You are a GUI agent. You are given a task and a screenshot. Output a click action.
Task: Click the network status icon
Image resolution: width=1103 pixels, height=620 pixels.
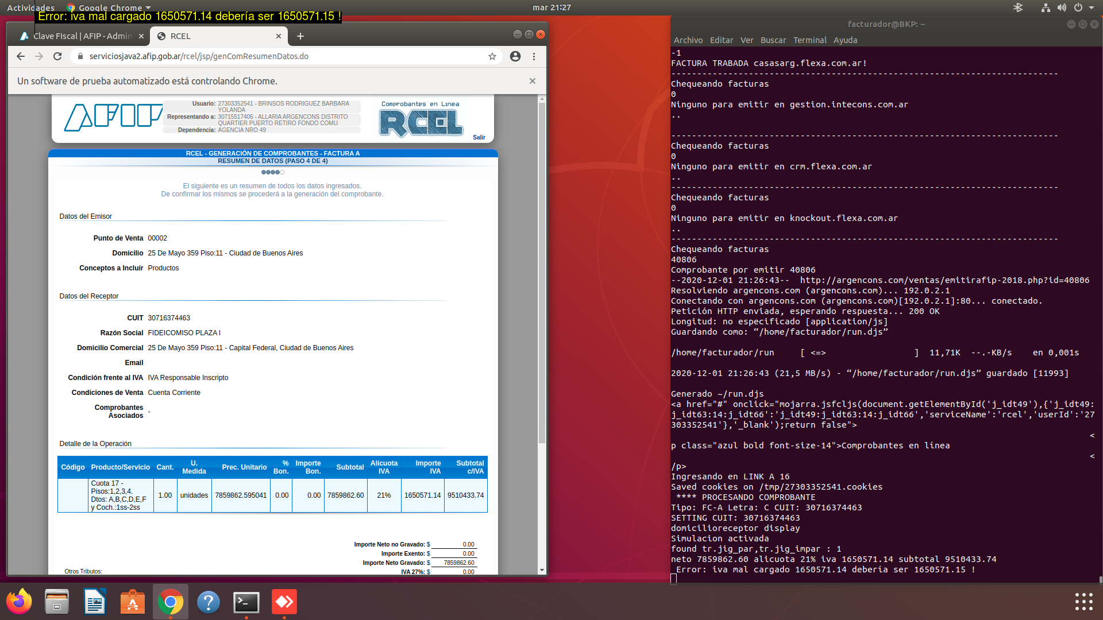click(x=1046, y=7)
